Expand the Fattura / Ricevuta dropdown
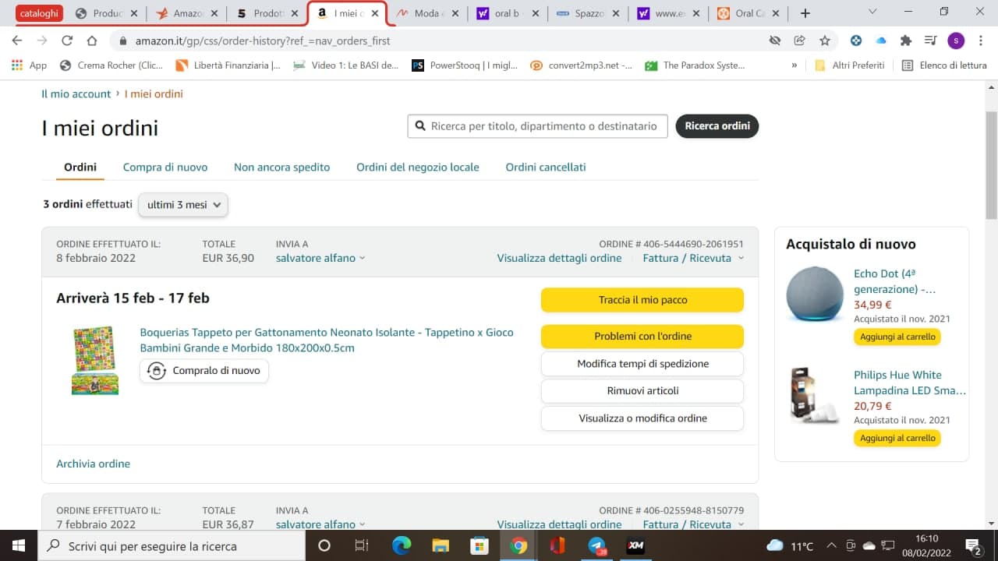 tap(693, 258)
